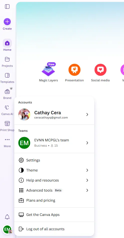Open notifications bell icon
The image size is (124, 238).
click(x=7, y=217)
